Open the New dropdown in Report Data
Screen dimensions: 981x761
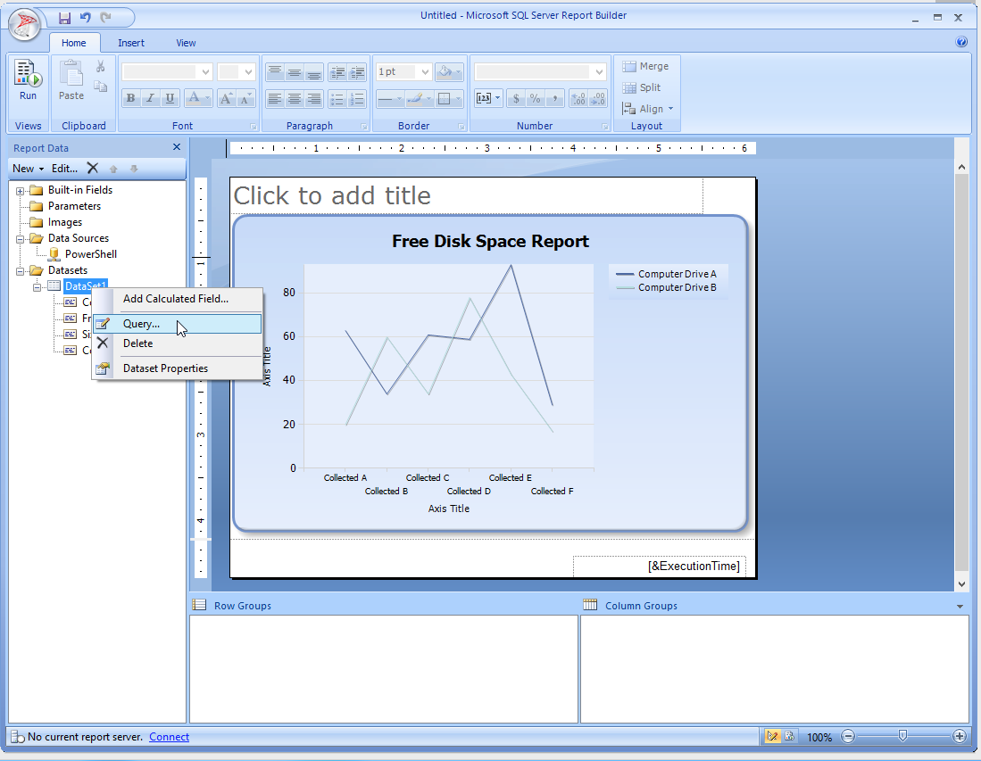pos(28,168)
